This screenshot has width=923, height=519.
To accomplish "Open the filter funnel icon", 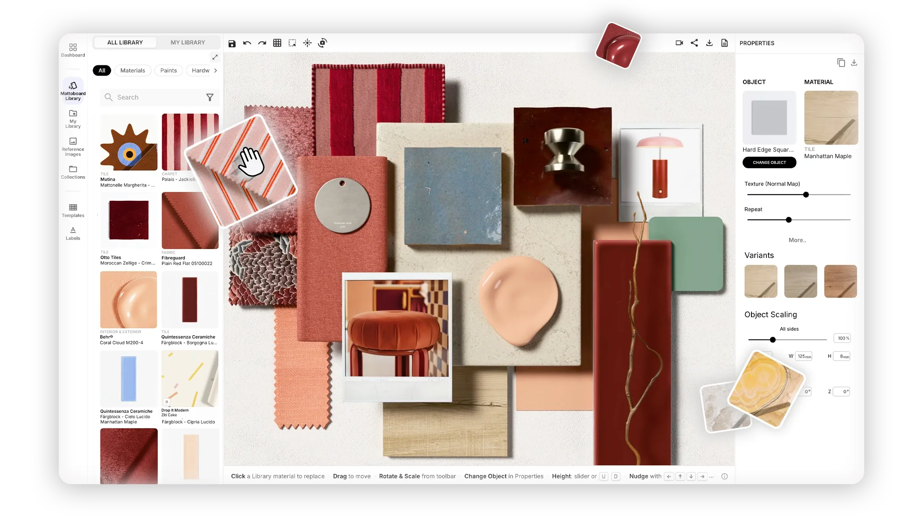I will pos(210,97).
